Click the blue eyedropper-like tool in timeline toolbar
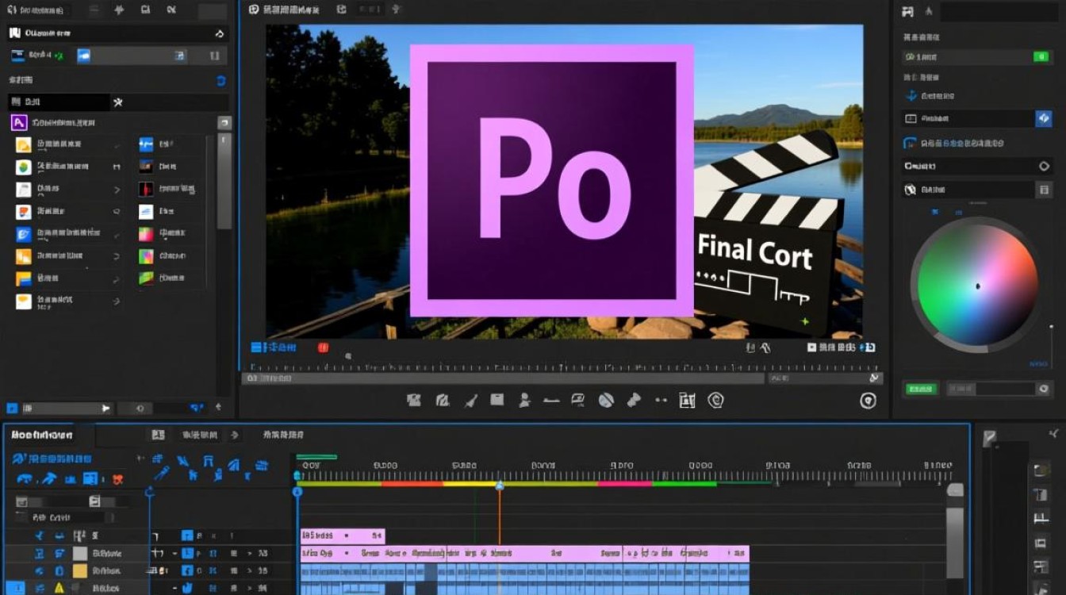This screenshot has width=1066, height=595. pos(162,474)
